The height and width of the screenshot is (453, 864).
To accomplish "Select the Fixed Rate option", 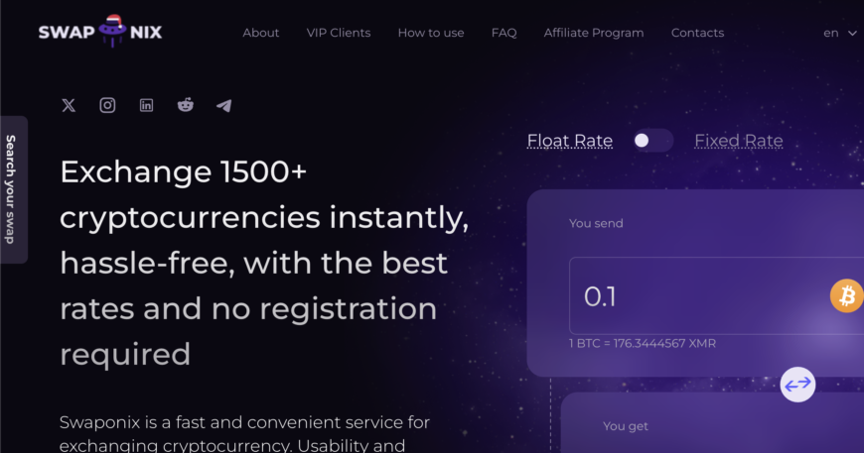I will pyautogui.click(x=738, y=141).
